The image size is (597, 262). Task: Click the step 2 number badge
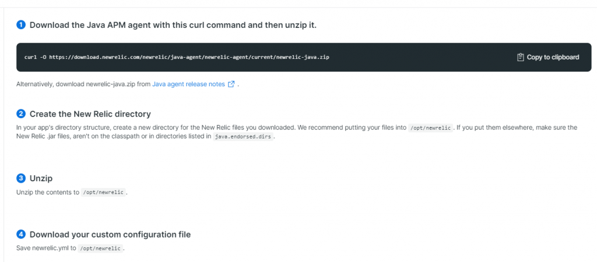click(x=21, y=114)
